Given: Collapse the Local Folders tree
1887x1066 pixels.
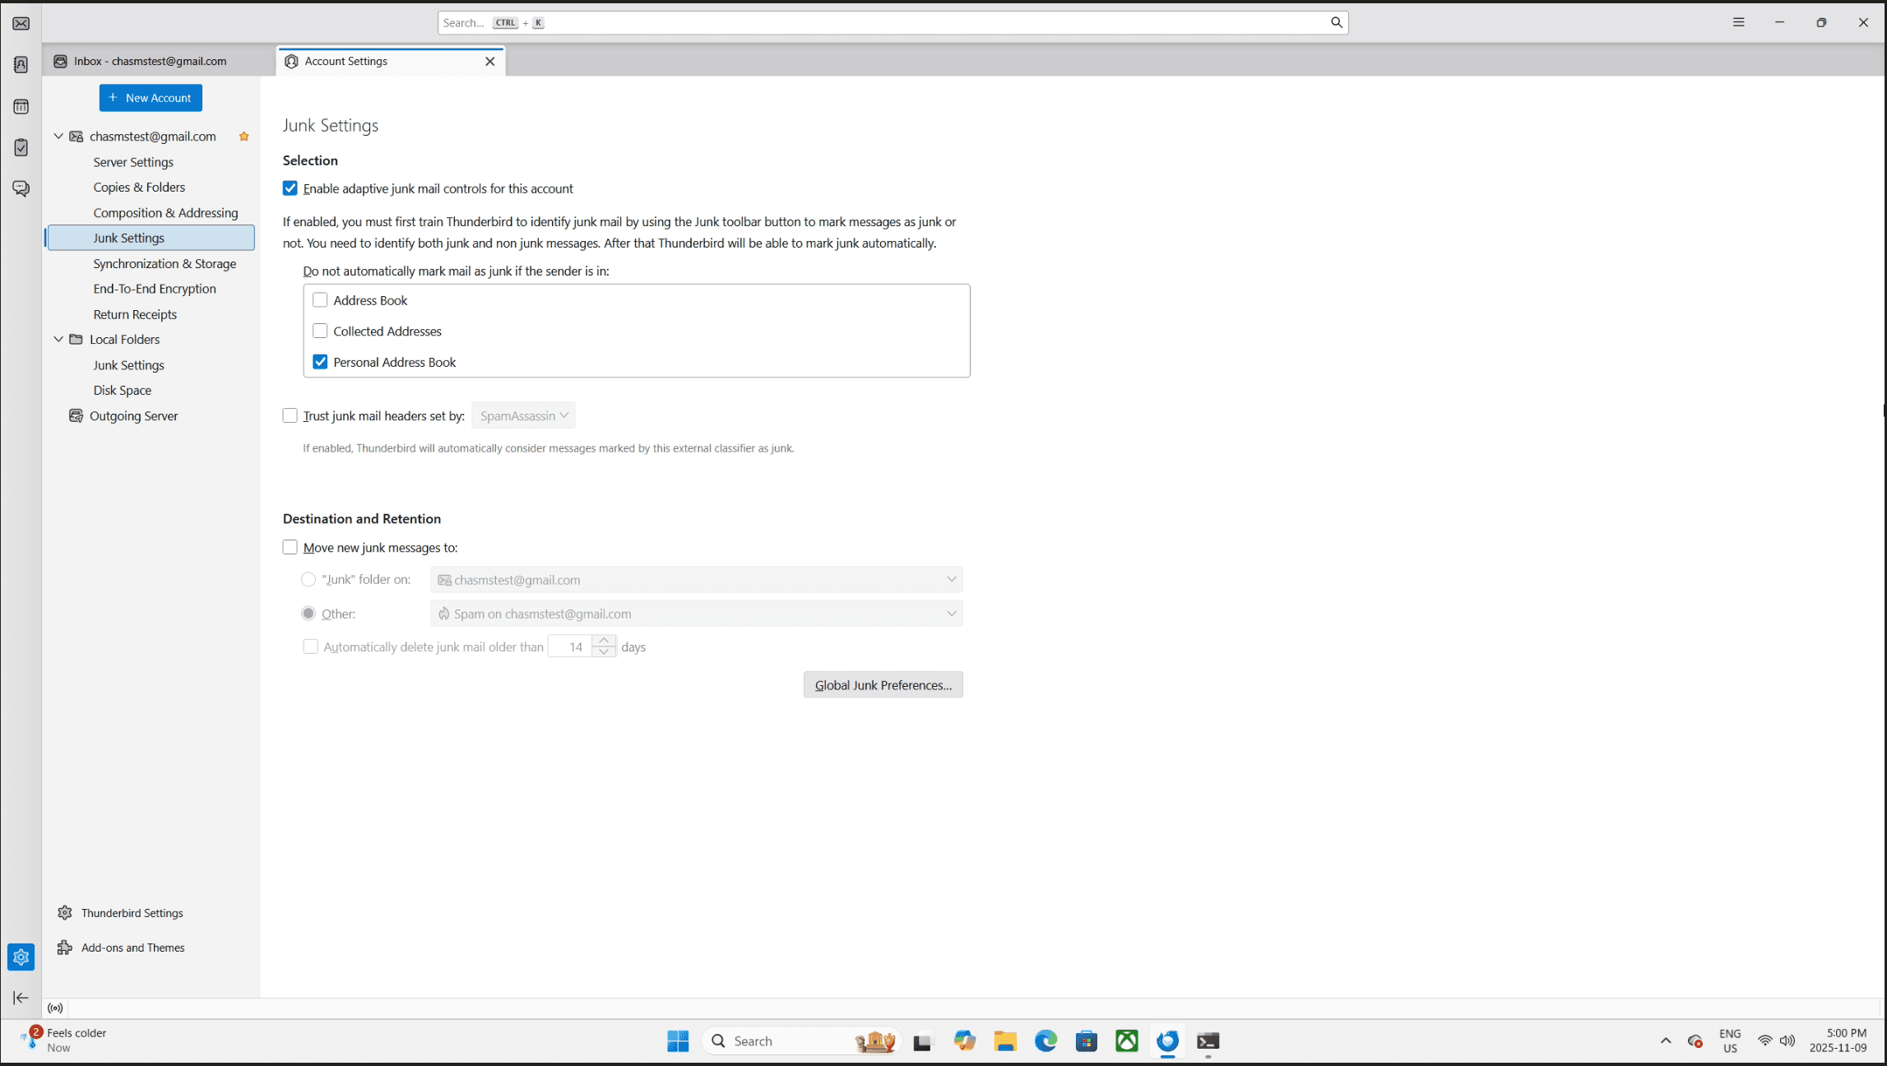Looking at the screenshot, I should pos(58,340).
